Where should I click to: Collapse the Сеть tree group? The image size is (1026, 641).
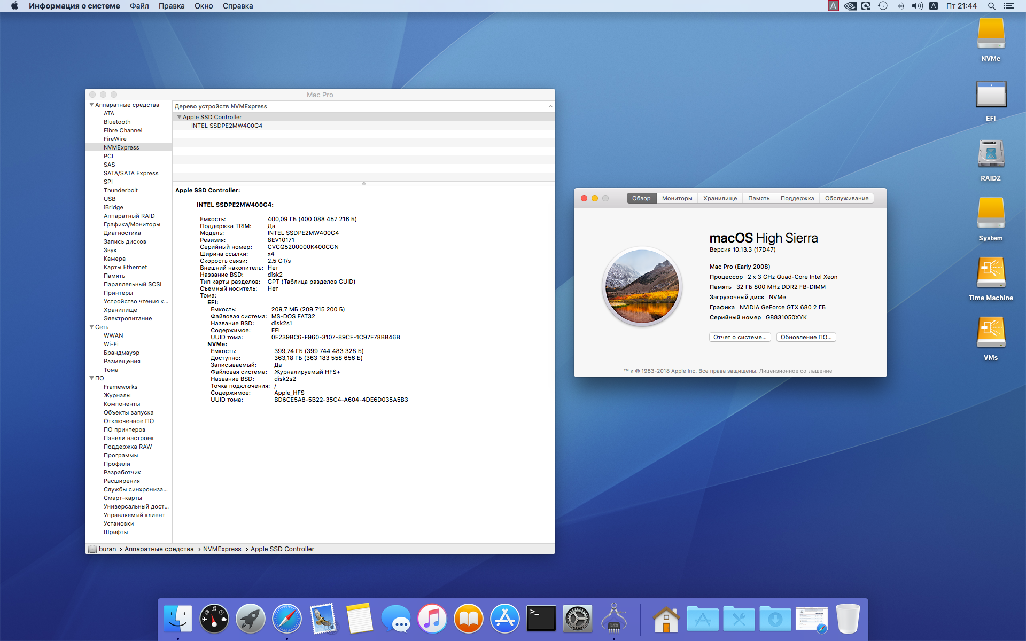coord(92,327)
